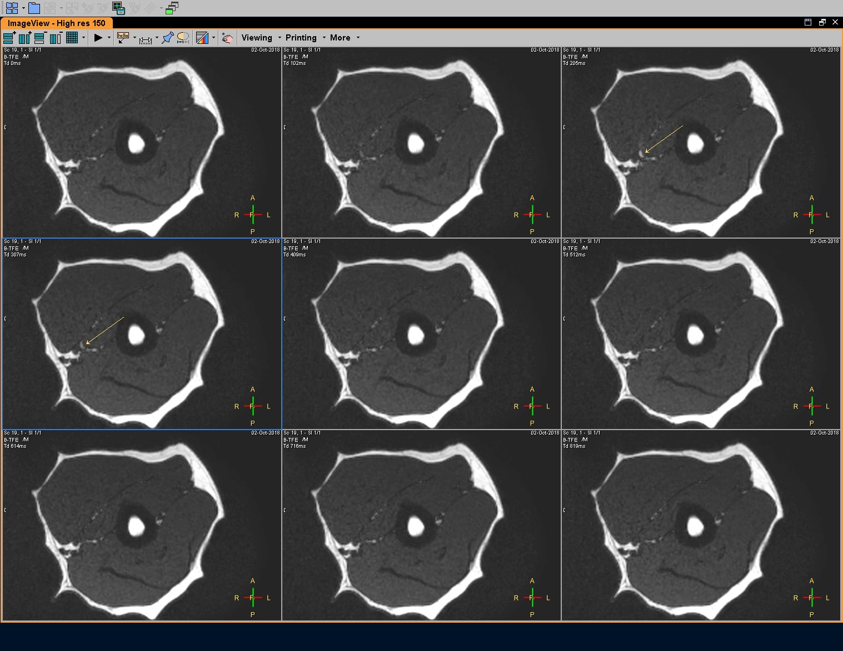Select the Td 409ms center image frame
The width and height of the screenshot is (843, 651).
click(x=421, y=334)
